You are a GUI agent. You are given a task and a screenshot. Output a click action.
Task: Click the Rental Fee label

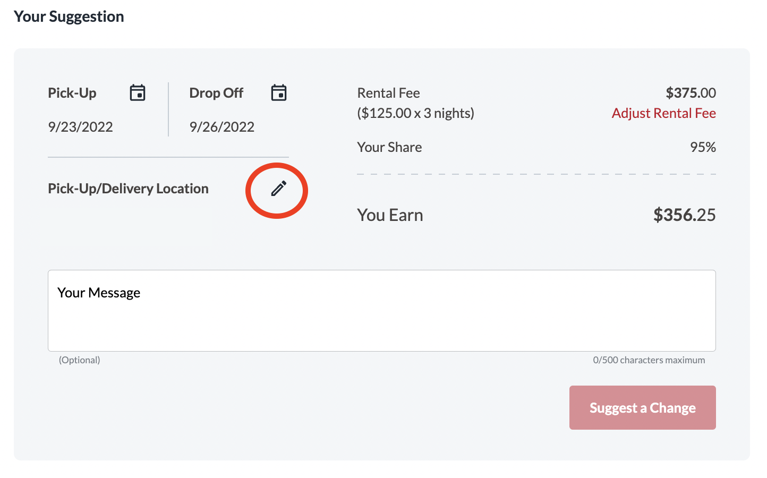(389, 93)
